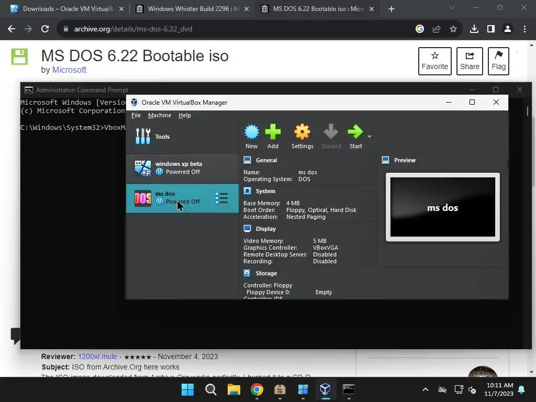Click the Preview panel header
536x402 pixels.
[405, 160]
